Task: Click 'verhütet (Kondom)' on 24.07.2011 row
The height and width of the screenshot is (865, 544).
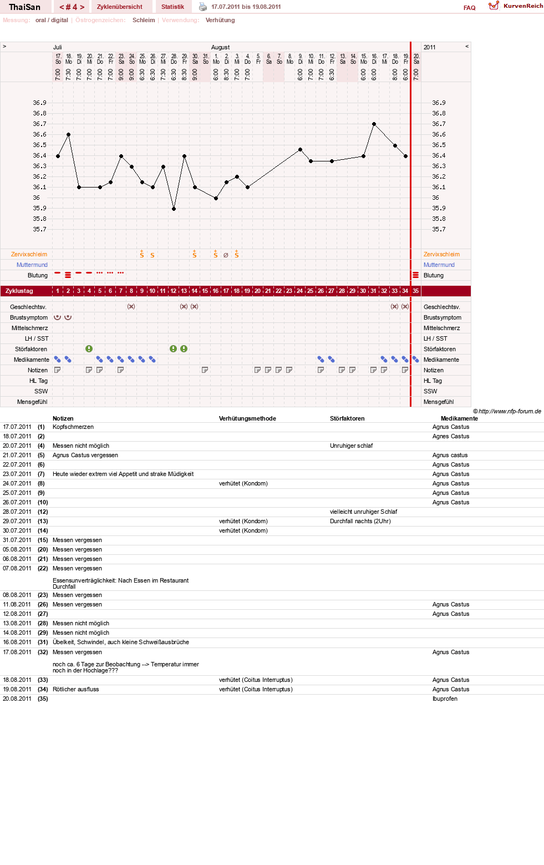Action: point(243,483)
